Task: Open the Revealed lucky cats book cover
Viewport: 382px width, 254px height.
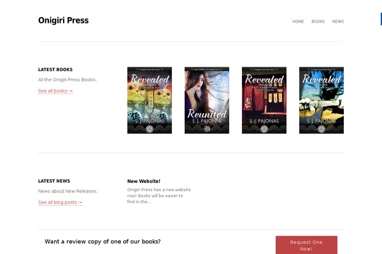Action: point(150,100)
